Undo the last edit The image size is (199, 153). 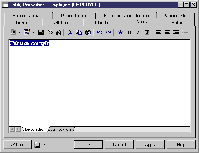click(x=100, y=32)
